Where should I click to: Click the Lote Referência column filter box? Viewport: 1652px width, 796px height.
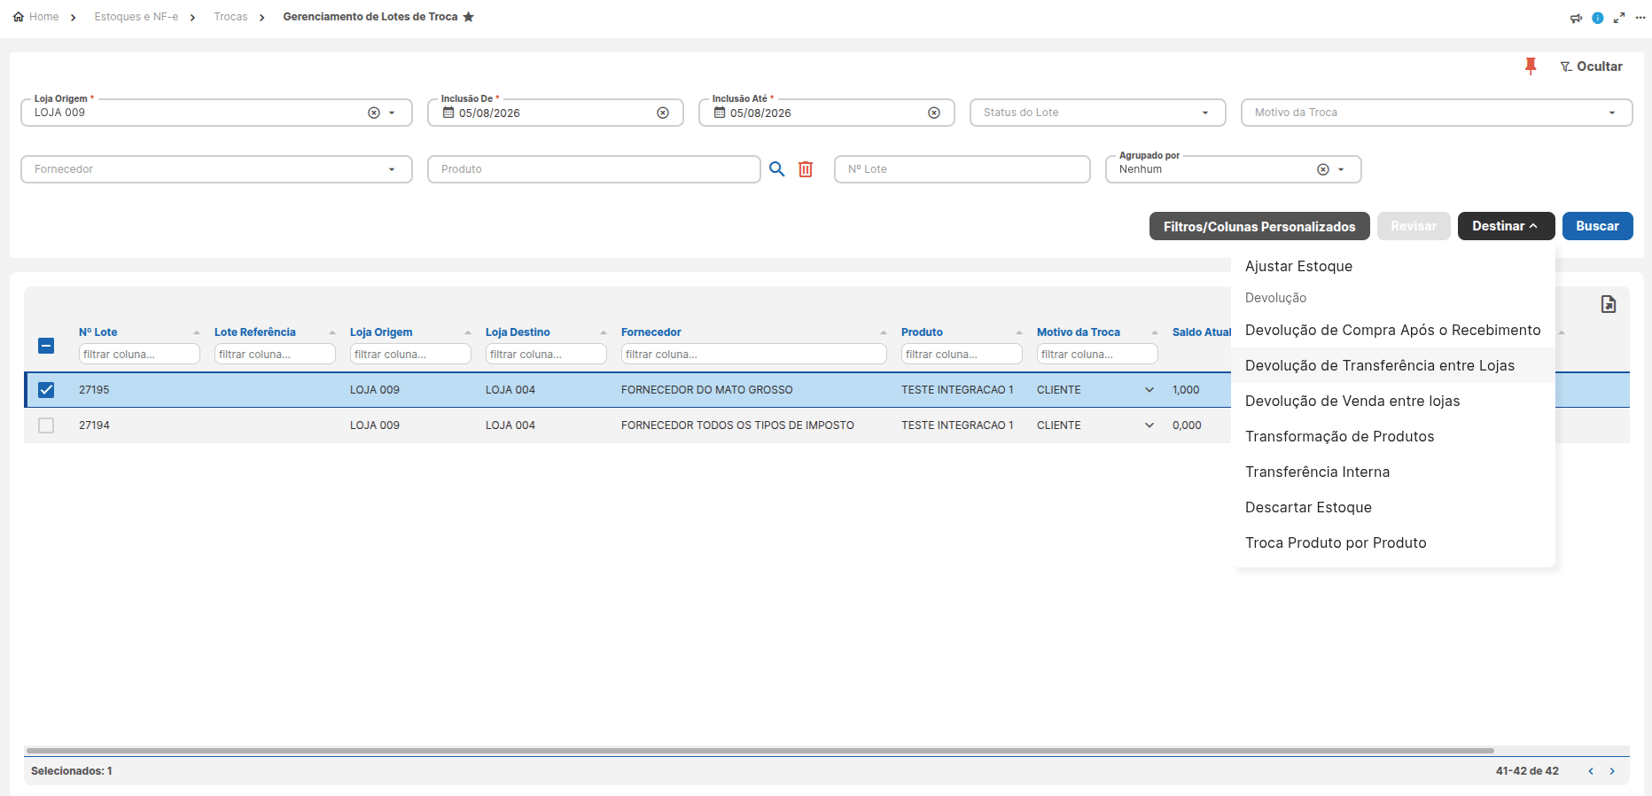click(x=275, y=354)
